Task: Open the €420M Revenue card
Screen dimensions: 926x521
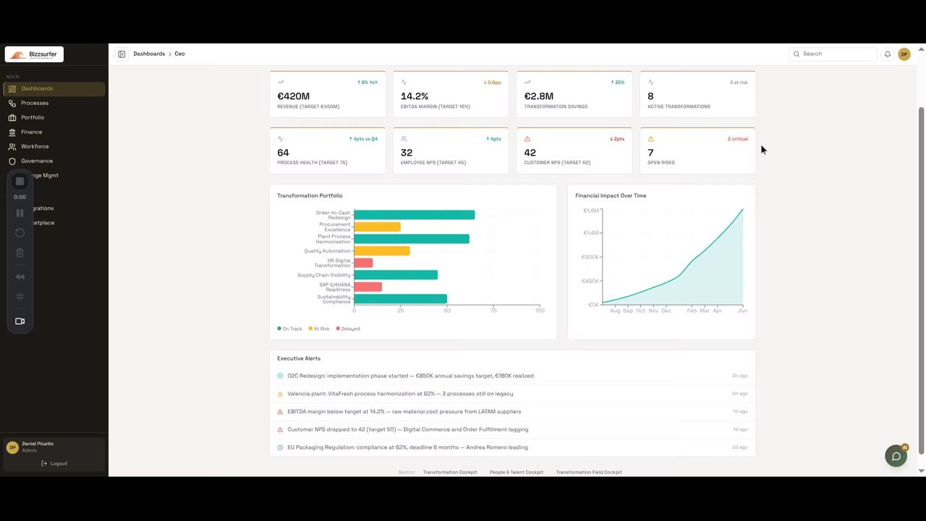Action: coord(328,94)
